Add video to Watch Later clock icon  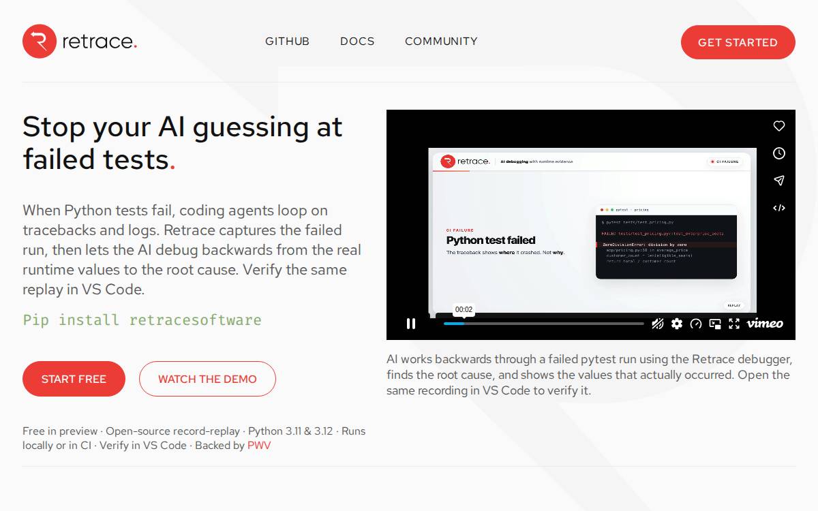(x=779, y=153)
